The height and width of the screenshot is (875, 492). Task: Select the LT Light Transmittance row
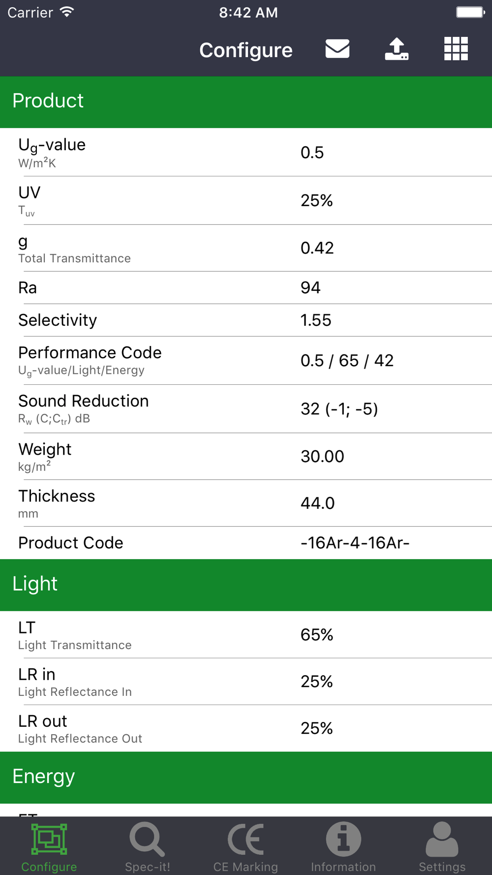(246, 635)
